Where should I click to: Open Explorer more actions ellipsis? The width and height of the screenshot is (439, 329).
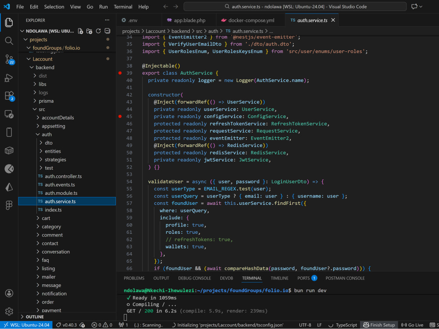pos(107,20)
